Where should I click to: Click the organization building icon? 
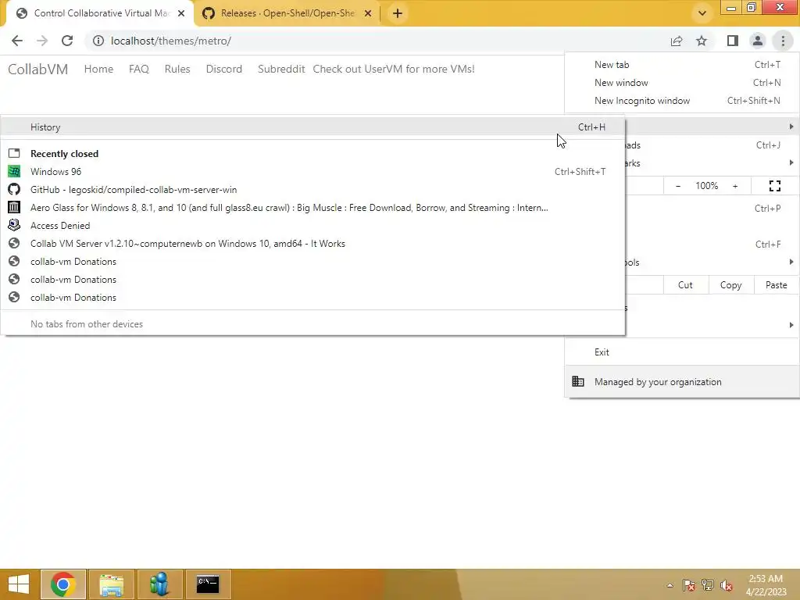click(x=578, y=381)
